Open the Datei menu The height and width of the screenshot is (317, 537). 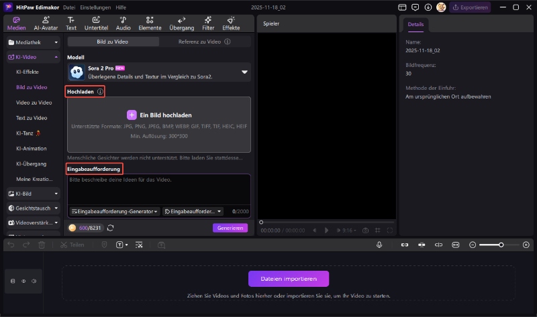point(69,7)
